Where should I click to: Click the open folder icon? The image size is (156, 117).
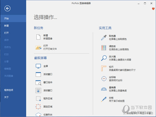point(38,47)
